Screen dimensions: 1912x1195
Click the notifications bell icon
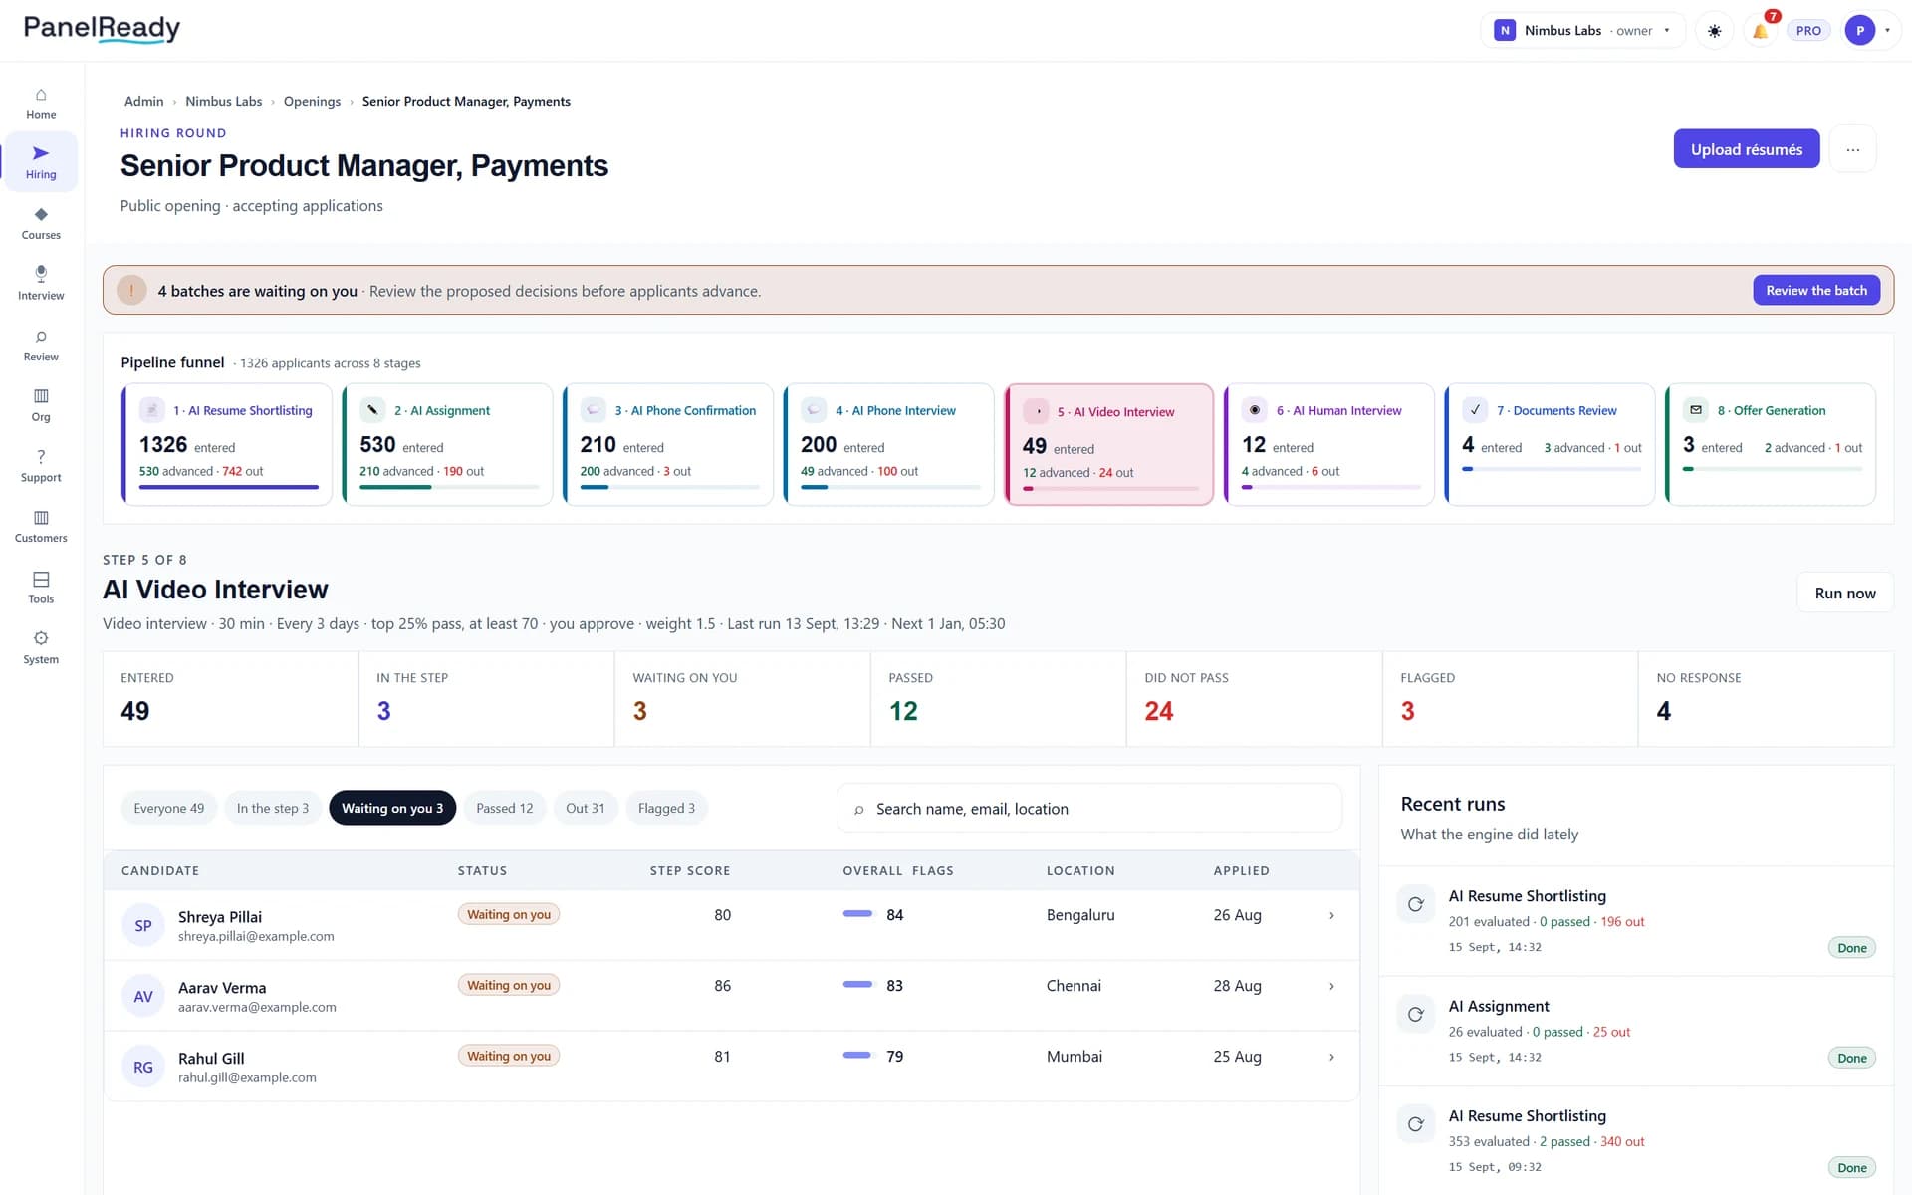coord(1760,31)
